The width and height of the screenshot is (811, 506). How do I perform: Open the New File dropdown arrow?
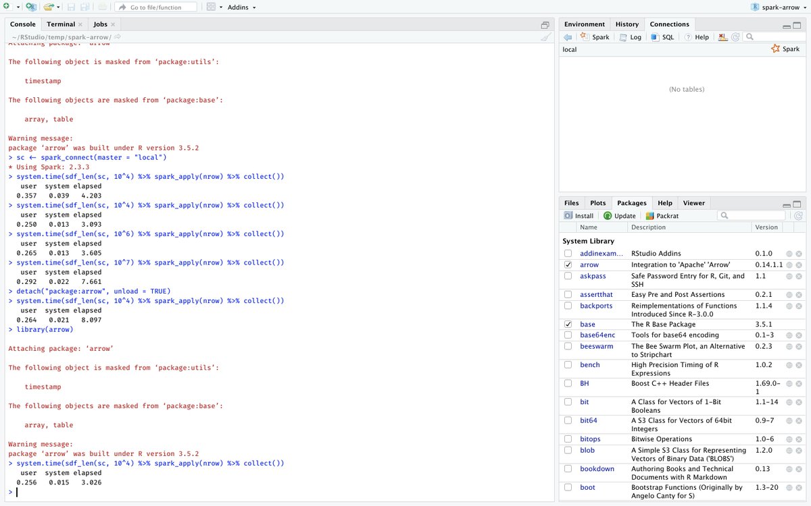pyautogui.click(x=17, y=7)
